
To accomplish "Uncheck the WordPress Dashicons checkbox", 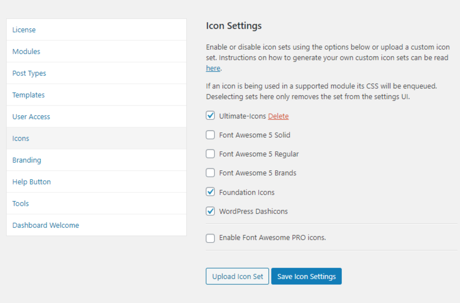I will pyautogui.click(x=210, y=211).
